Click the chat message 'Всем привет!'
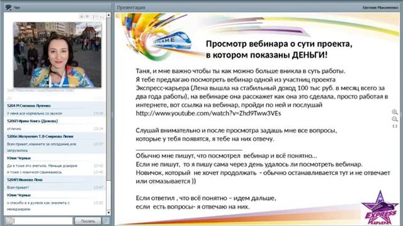 point(18,188)
